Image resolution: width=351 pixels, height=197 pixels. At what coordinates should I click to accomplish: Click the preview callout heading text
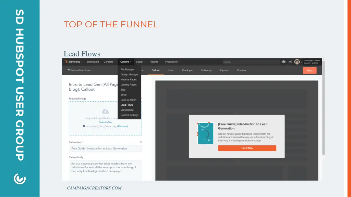pos(243,126)
